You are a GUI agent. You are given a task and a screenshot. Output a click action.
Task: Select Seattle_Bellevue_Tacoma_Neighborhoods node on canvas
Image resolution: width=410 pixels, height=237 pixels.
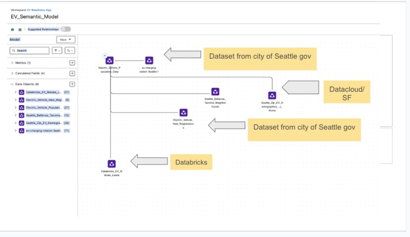215,92
